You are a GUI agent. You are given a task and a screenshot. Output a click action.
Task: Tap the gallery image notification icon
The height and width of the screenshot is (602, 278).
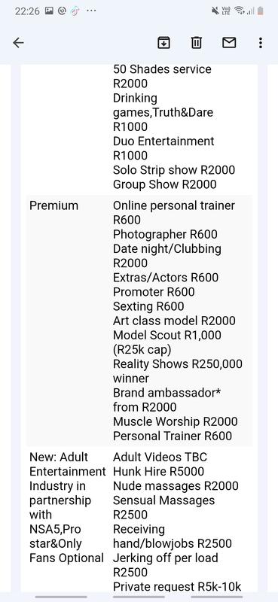tap(49, 11)
